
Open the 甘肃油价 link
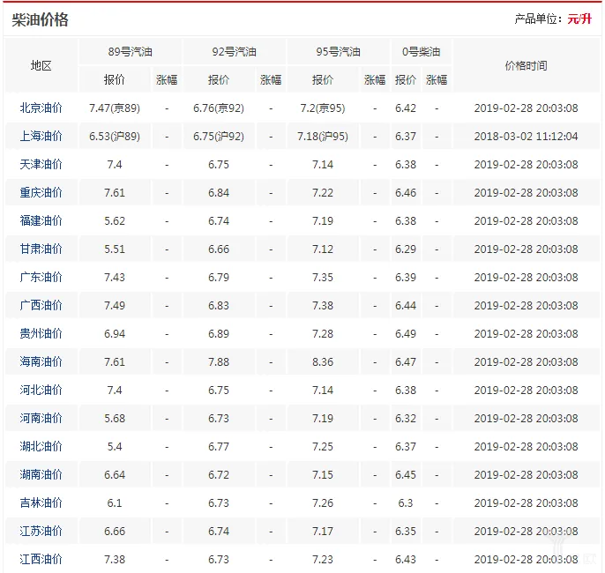pyautogui.click(x=41, y=249)
